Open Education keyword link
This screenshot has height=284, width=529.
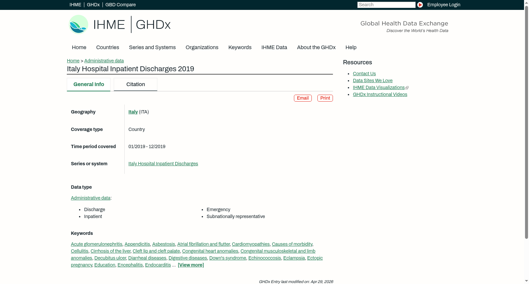tap(105, 265)
